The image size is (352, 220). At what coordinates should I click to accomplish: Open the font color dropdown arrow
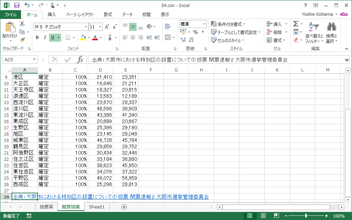click(x=101, y=38)
